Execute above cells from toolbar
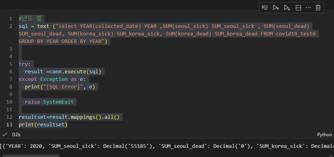 pyautogui.click(x=276, y=8)
